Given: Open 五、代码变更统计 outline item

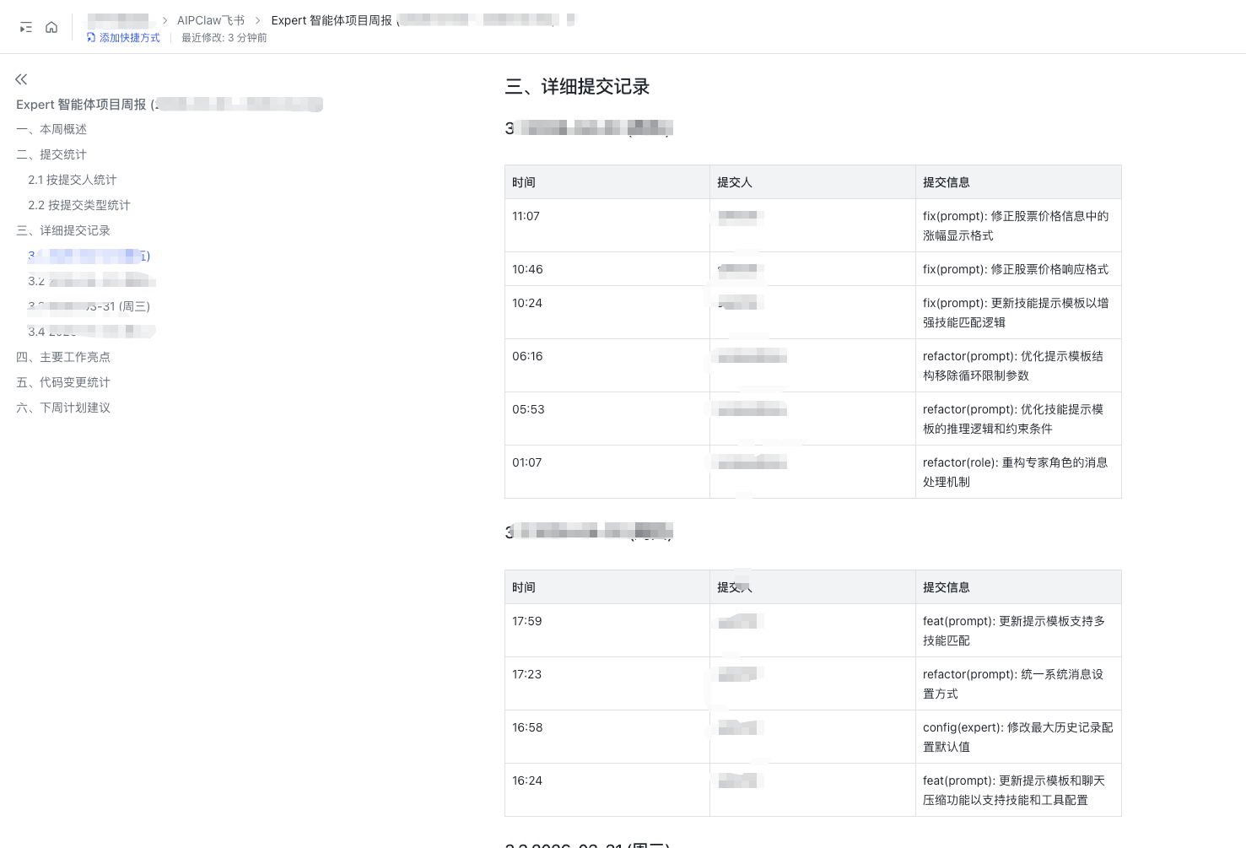Looking at the screenshot, I should coord(64,382).
